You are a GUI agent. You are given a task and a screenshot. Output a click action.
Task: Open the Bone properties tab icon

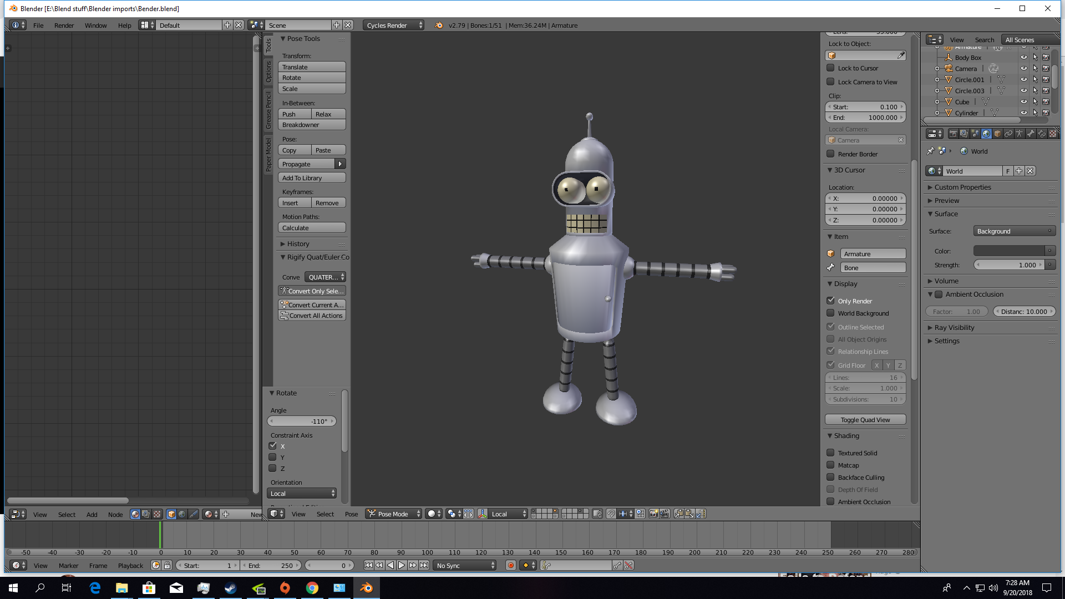[x=1031, y=134]
